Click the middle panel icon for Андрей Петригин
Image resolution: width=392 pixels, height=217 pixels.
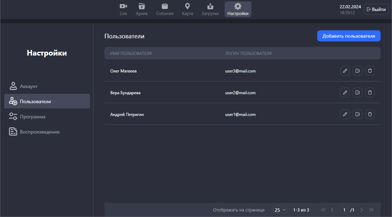click(357, 114)
